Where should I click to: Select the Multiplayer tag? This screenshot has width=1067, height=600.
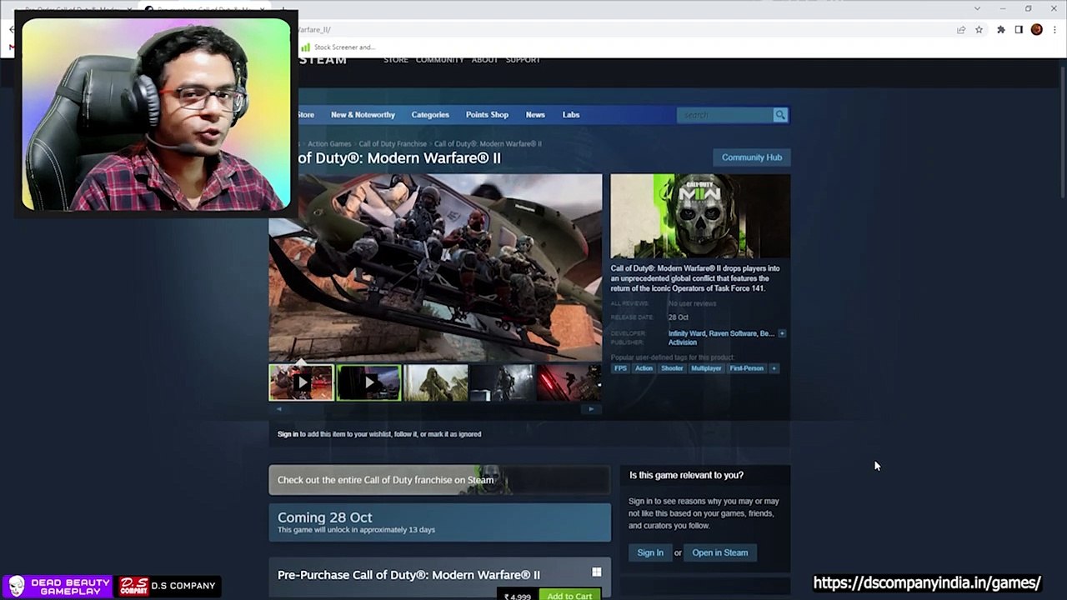coord(706,368)
